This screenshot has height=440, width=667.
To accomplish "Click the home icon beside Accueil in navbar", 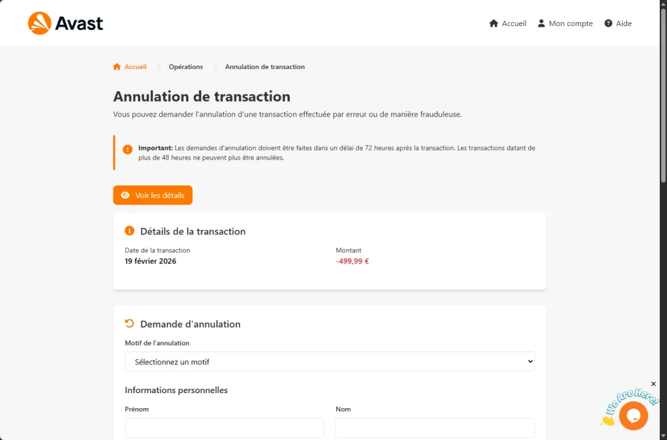I will pyautogui.click(x=494, y=23).
